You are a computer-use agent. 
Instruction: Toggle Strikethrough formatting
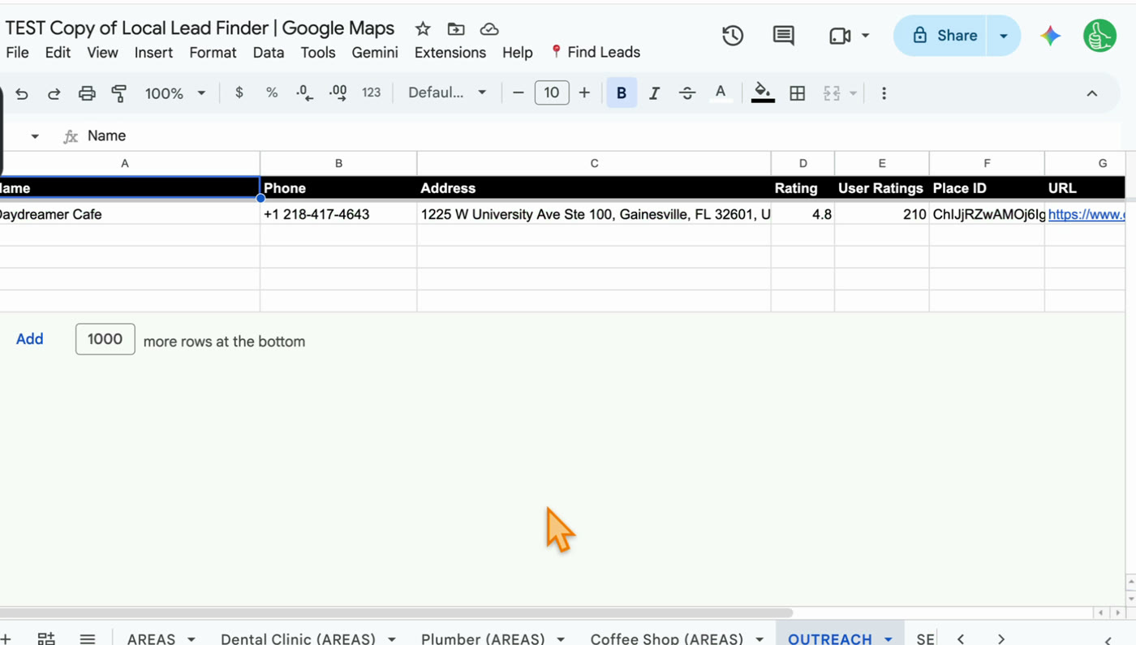[687, 93]
